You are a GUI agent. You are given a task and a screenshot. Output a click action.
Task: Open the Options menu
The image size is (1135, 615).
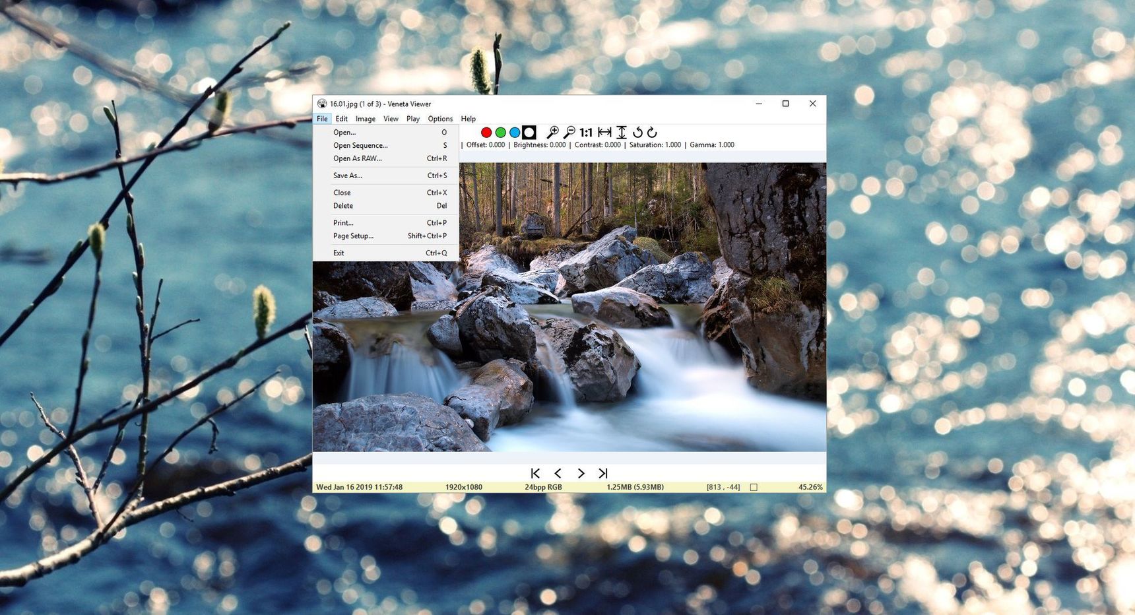point(440,119)
